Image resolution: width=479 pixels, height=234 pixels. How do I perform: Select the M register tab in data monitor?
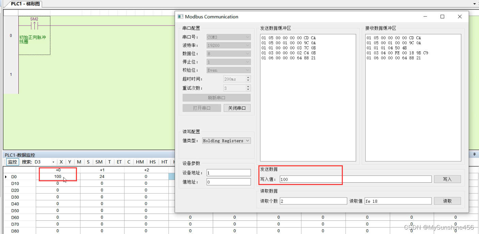click(79, 162)
